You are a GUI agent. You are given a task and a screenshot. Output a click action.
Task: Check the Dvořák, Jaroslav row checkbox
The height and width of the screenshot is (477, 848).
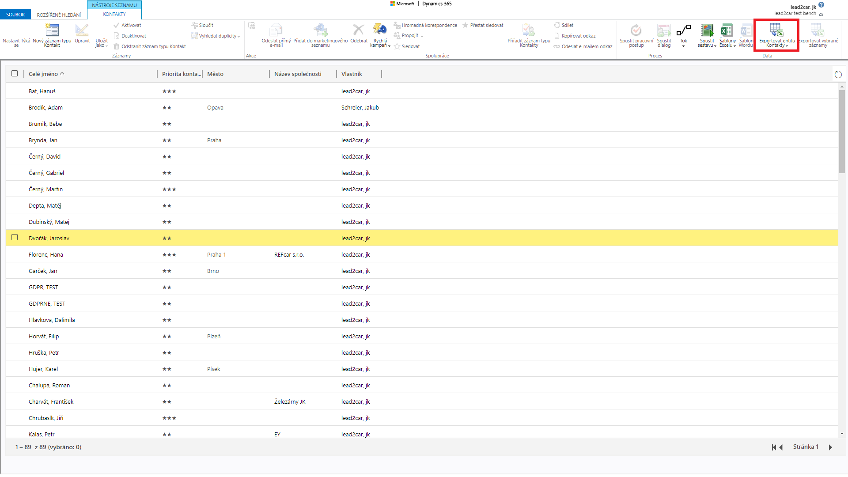[x=15, y=238]
